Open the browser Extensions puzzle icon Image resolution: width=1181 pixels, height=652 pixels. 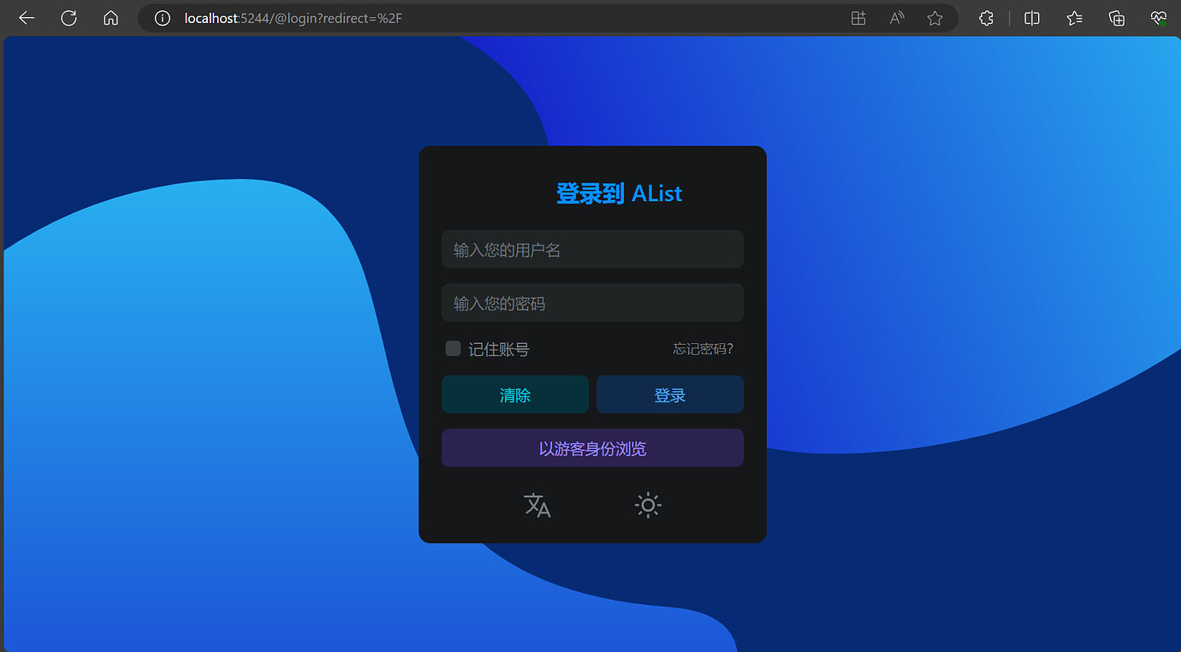coord(986,18)
